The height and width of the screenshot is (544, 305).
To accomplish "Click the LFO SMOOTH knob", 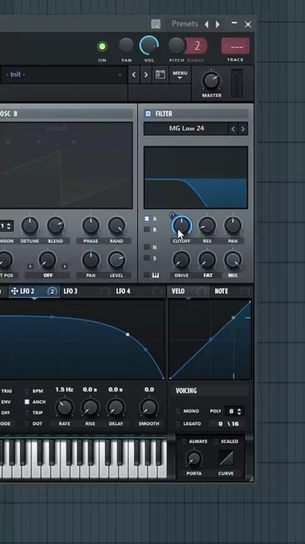I will (x=149, y=407).
